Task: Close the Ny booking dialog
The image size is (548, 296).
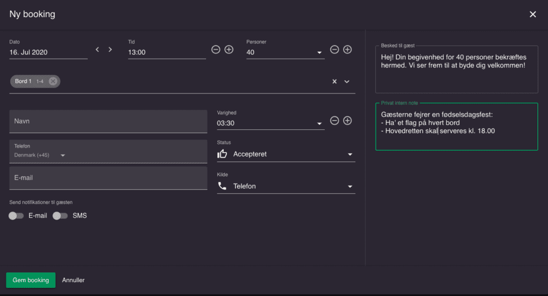Action: point(532,14)
